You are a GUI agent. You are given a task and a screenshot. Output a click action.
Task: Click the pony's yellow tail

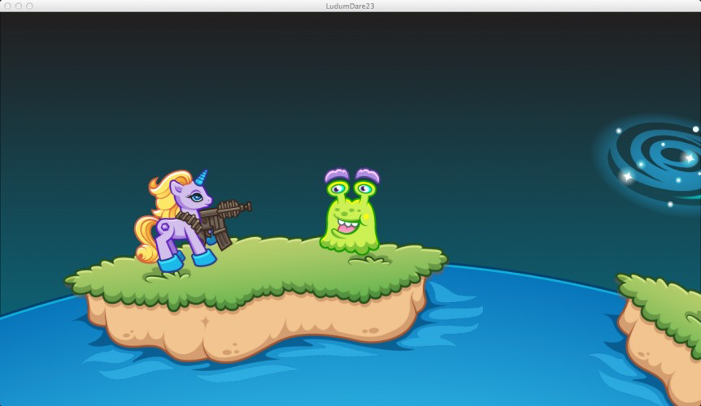pyautogui.click(x=146, y=240)
